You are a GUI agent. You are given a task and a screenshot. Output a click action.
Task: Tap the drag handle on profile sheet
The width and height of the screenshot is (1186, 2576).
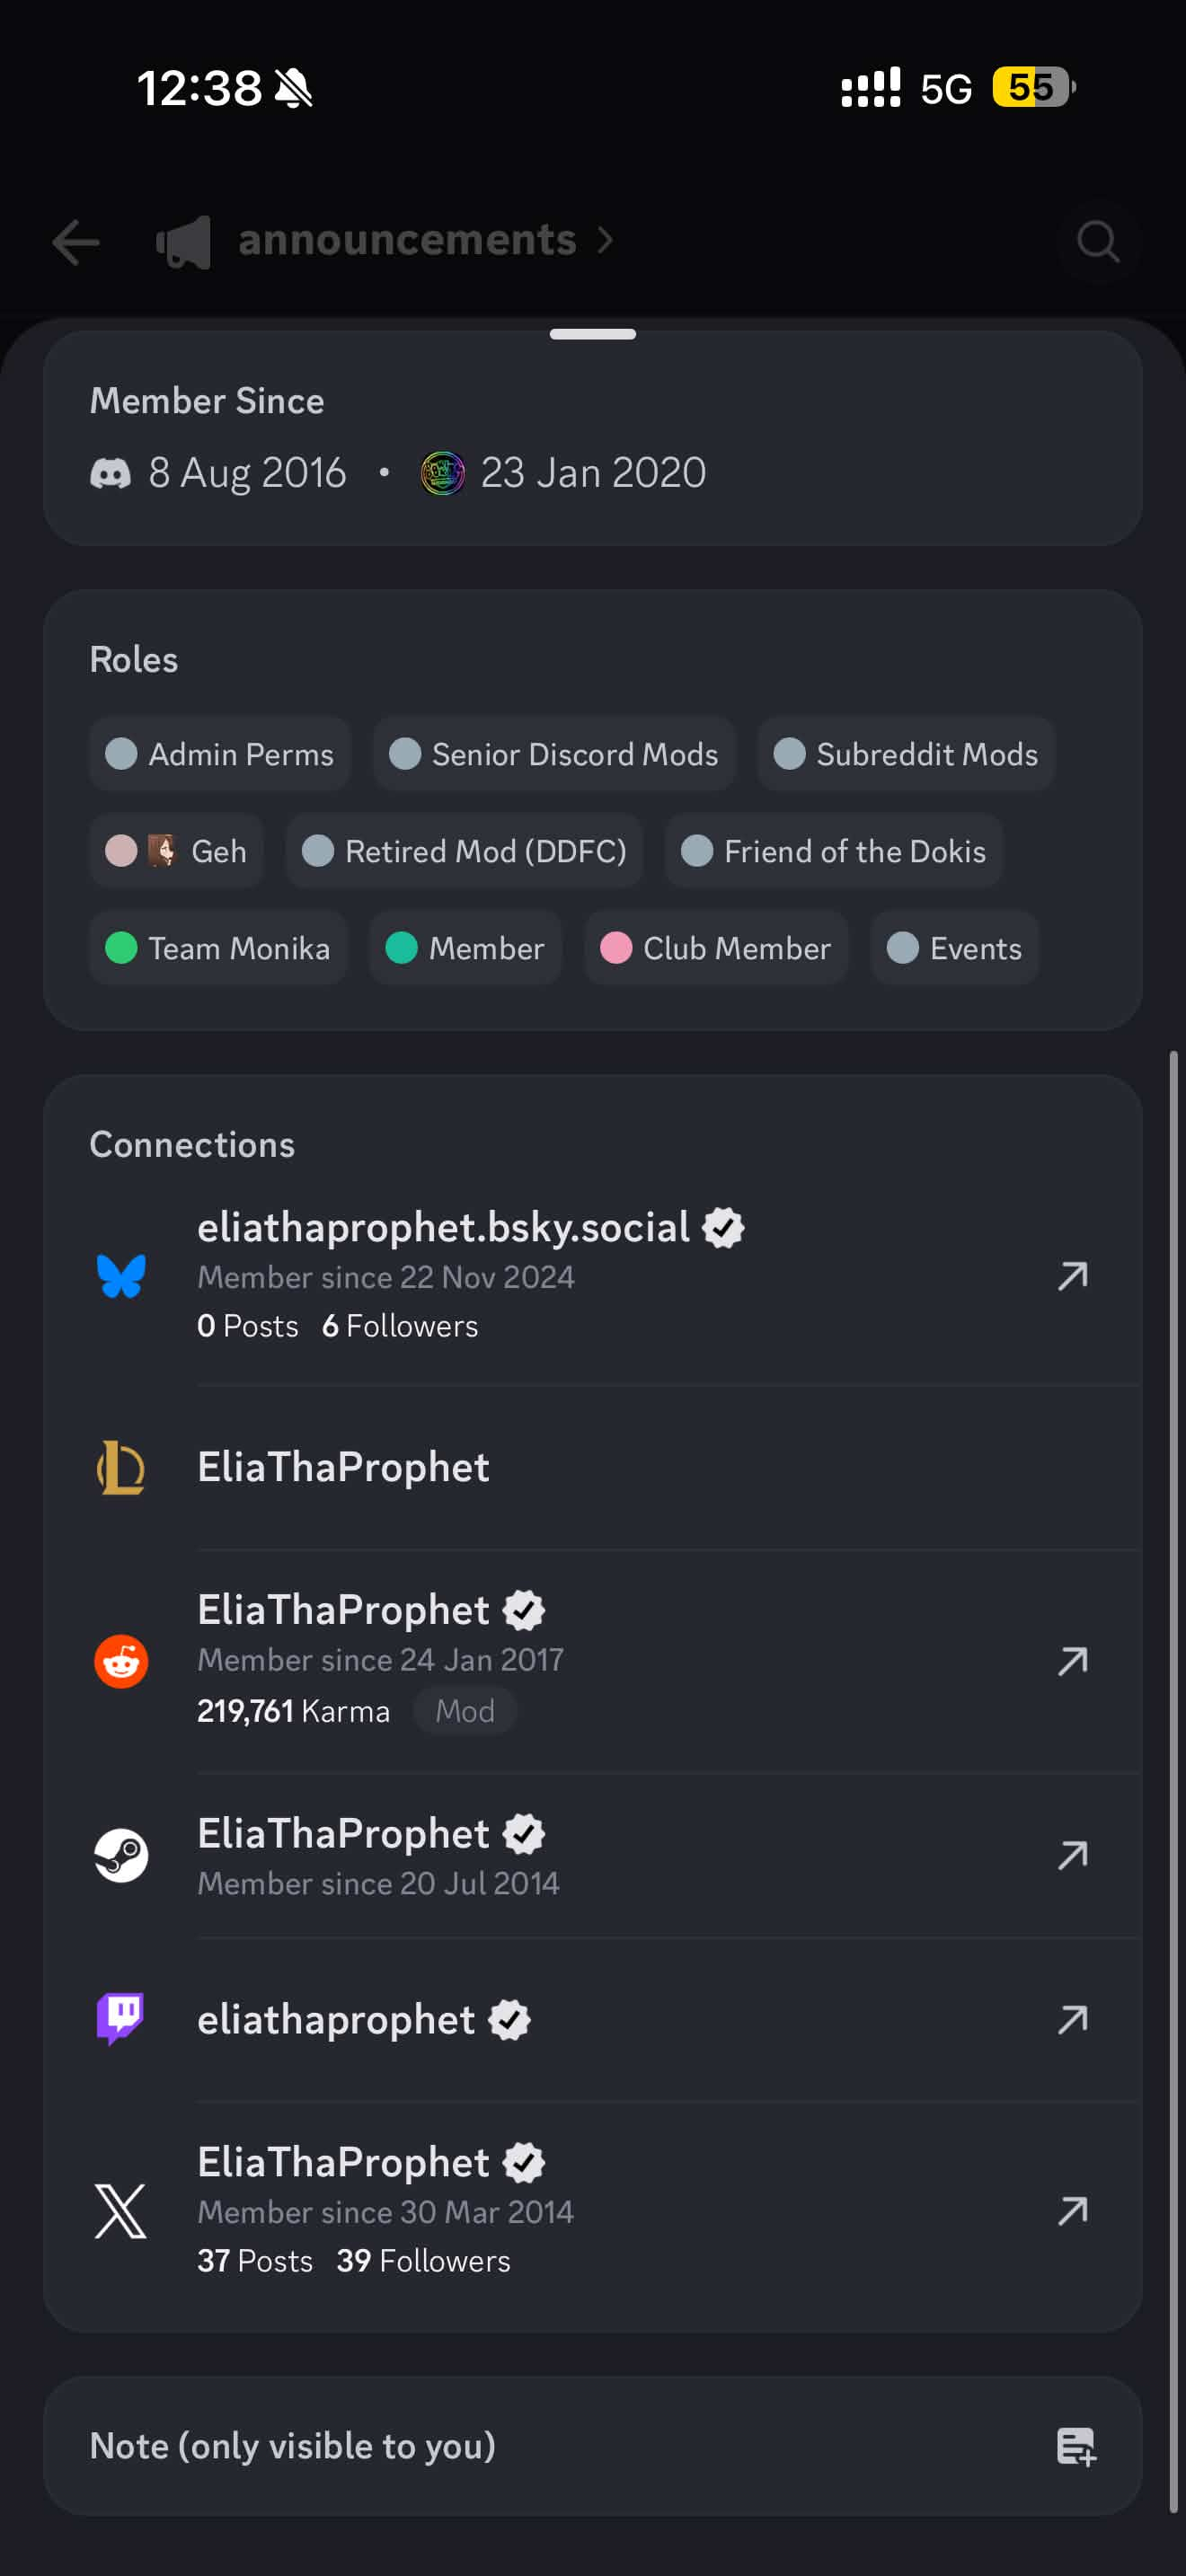[592, 334]
